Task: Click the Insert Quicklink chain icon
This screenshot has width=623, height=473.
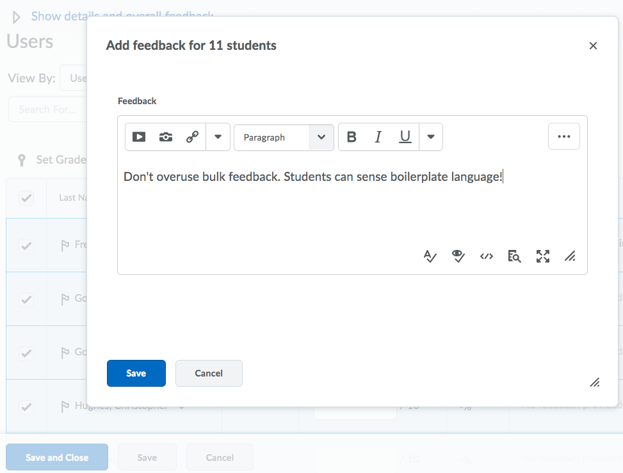Action: point(192,137)
